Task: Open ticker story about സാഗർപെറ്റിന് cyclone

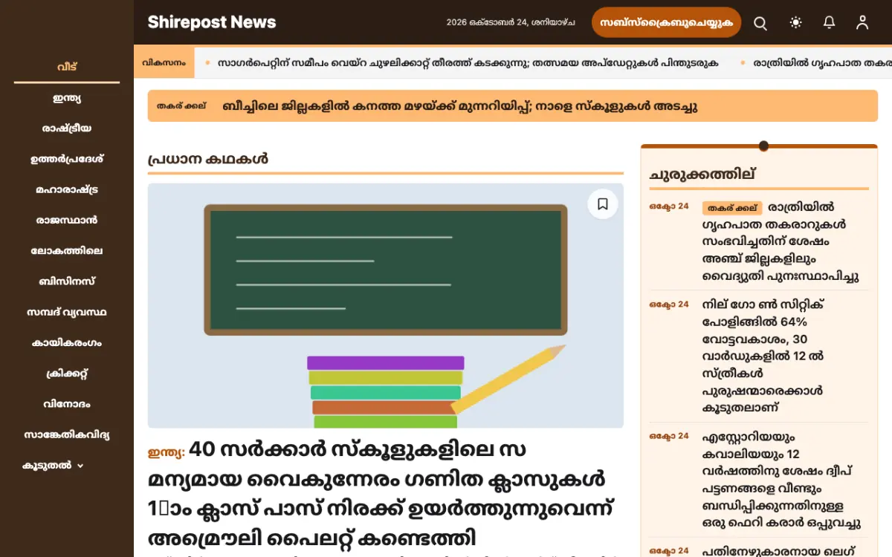Action: 468,63
